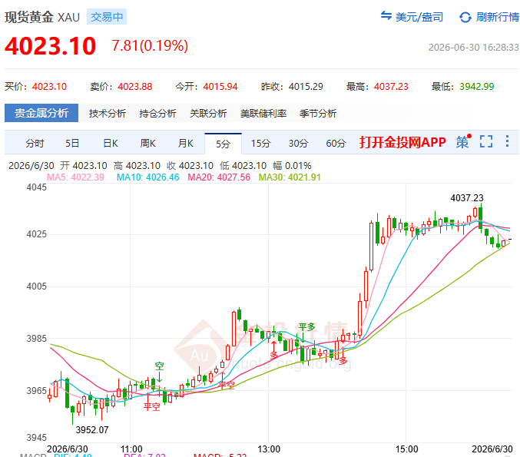
Task: Click the MA5: 4022.39 legend
Action: pos(75,177)
